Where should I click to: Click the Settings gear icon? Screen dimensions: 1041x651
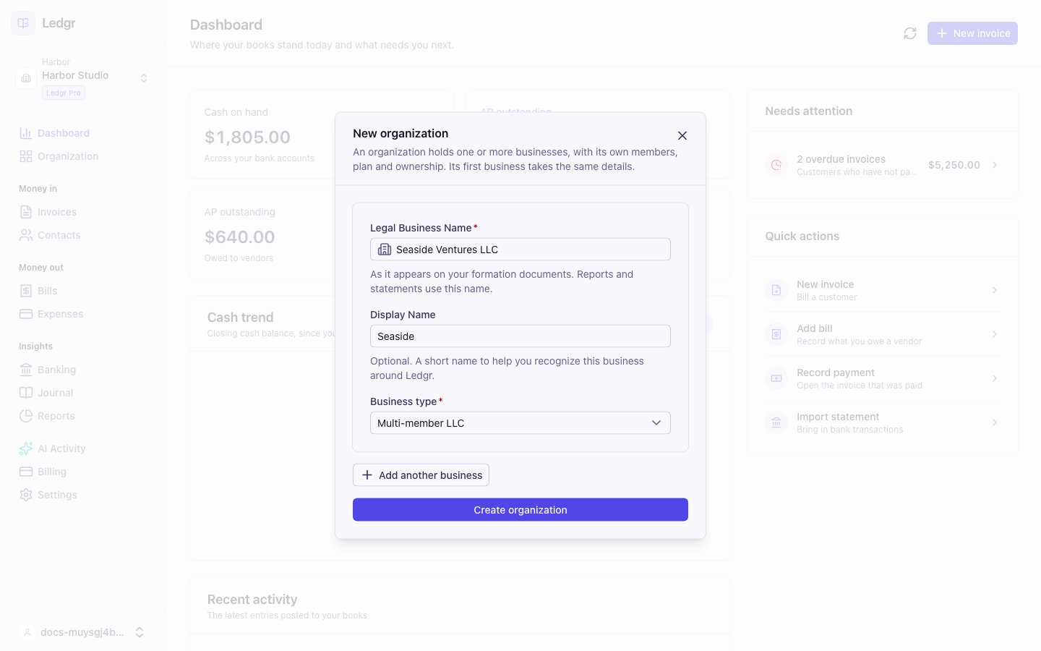[x=26, y=495]
